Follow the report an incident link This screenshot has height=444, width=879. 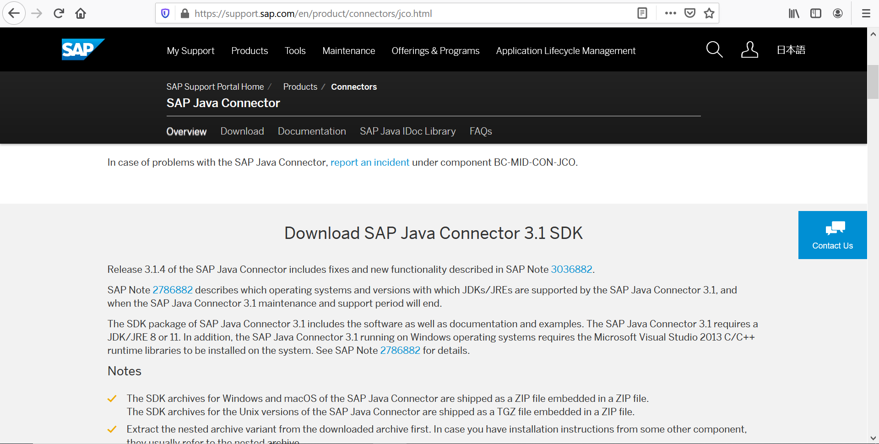tap(370, 162)
